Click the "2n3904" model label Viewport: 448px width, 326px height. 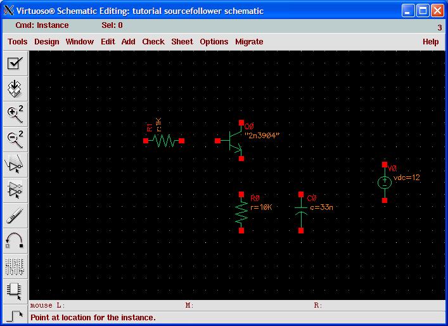[262, 136]
